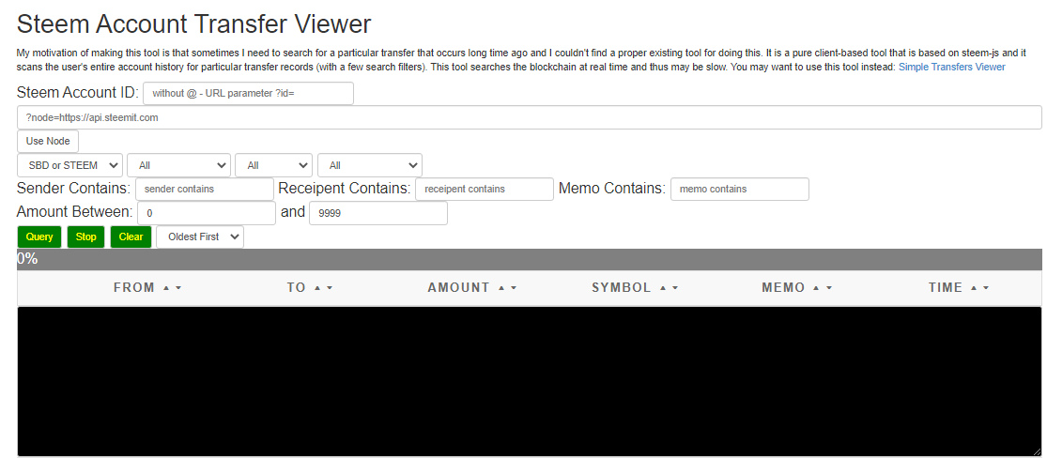Click the Receipent Contains field

click(x=485, y=189)
